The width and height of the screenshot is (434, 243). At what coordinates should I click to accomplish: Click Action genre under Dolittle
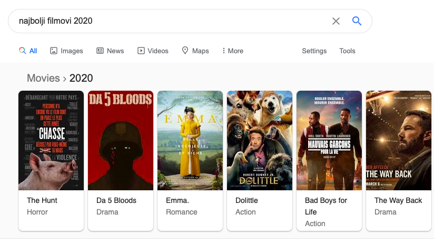[245, 212]
